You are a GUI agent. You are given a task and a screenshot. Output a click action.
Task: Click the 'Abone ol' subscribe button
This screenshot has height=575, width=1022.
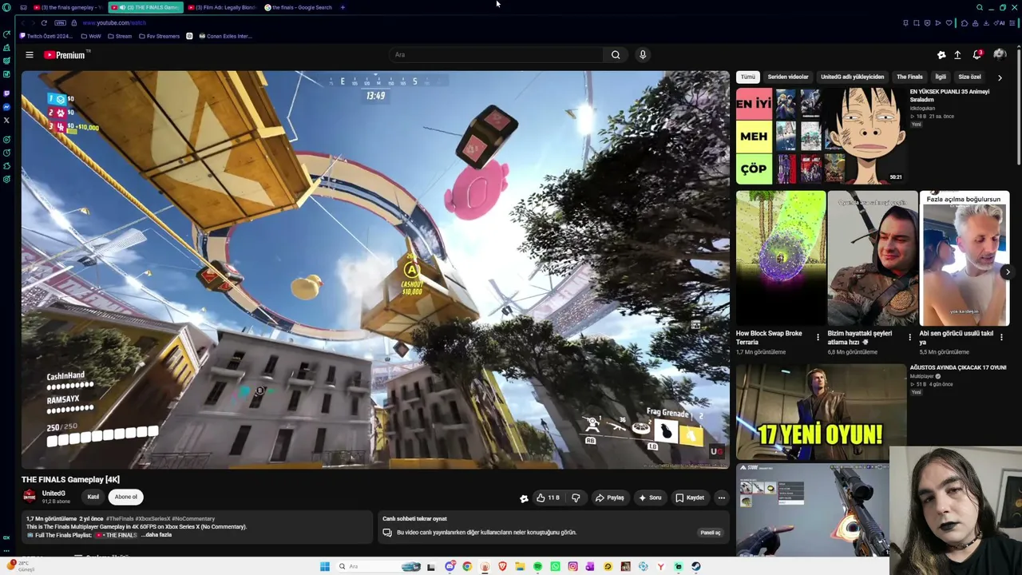tap(125, 497)
